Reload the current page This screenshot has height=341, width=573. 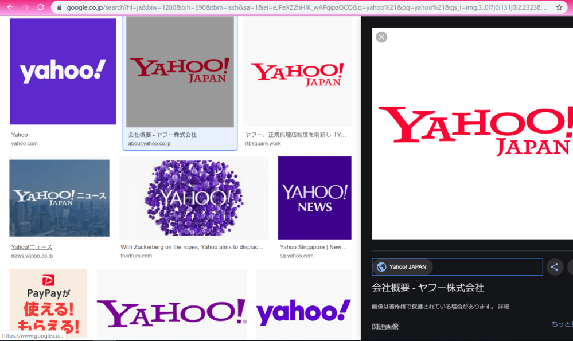[x=41, y=7]
